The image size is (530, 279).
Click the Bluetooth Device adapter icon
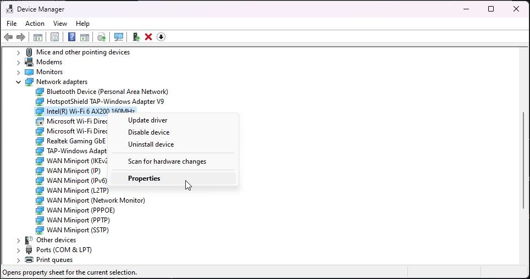point(40,92)
